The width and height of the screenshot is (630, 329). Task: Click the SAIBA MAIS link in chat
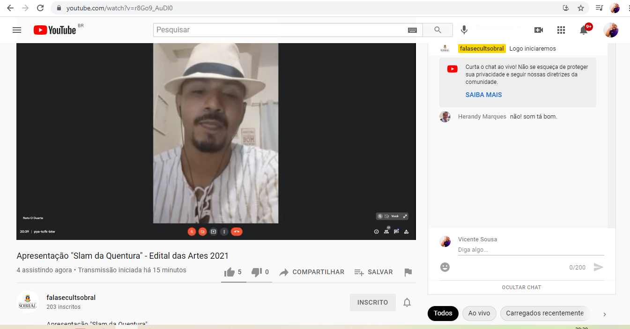(x=483, y=95)
